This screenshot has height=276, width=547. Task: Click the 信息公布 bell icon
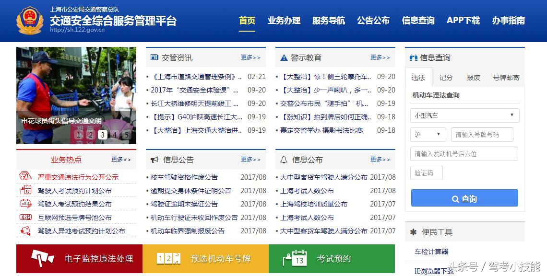(283, 160)
